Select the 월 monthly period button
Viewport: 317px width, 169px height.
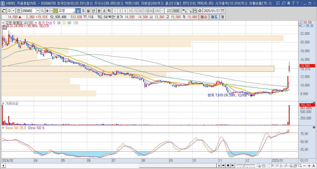tap(88, 11)
